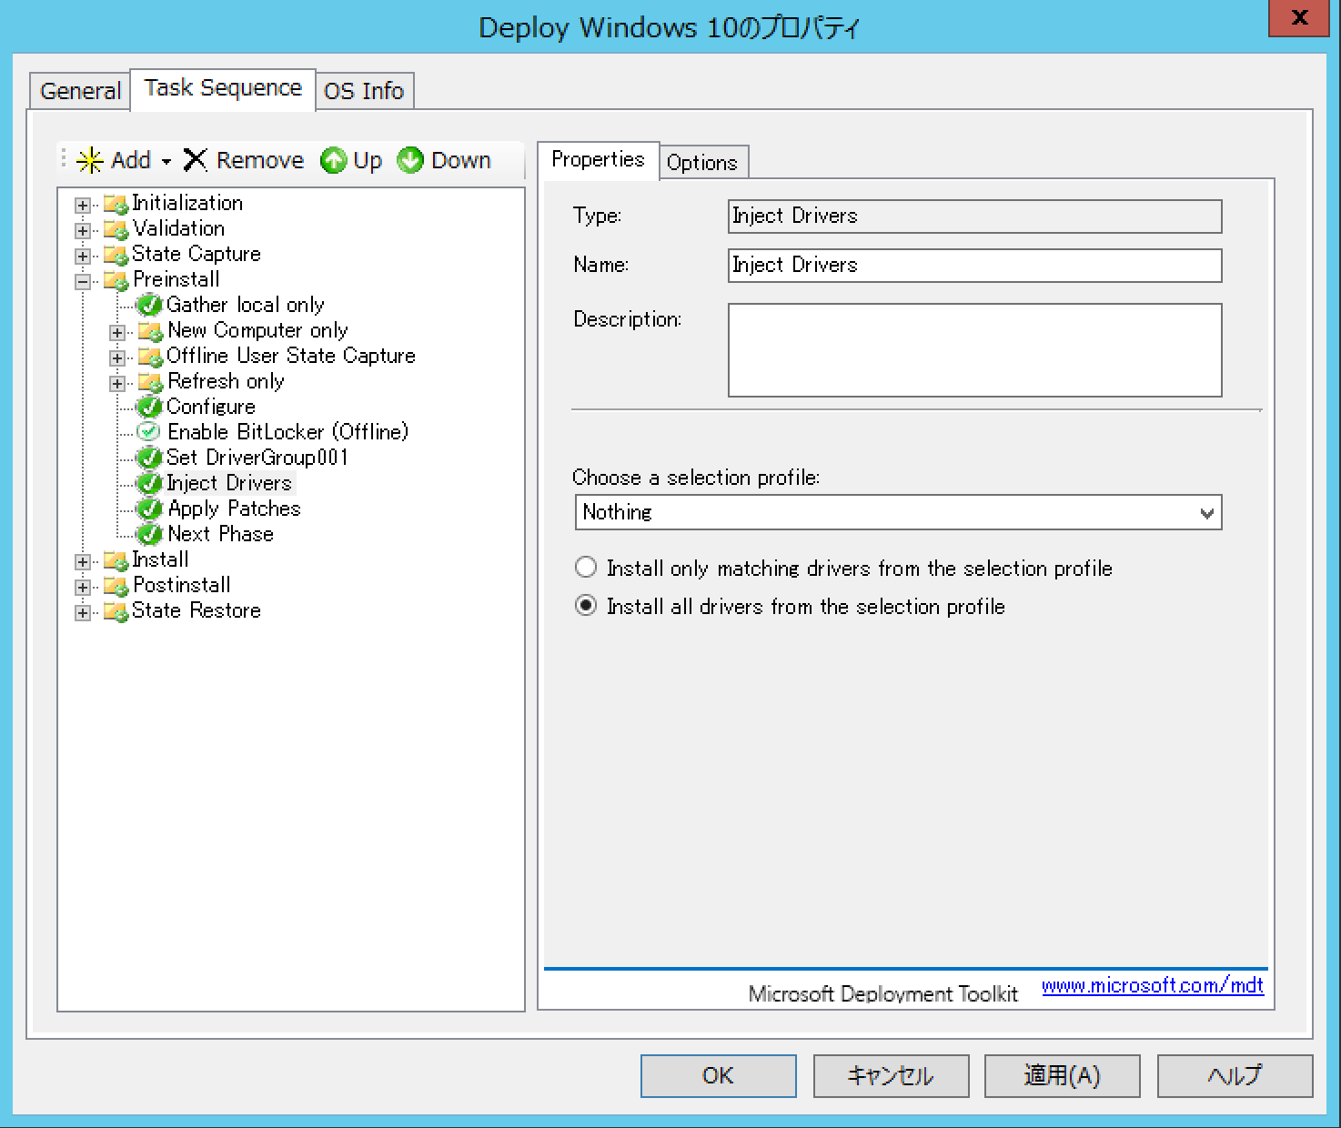Click the OK button
Image resolution: width=1341 pixels, height=1128 pixels.
[718, 1075]
